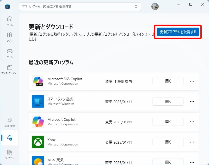
Task: Expand more options for Microsoft 365 Copilot
Action: [x=192, y=81]
